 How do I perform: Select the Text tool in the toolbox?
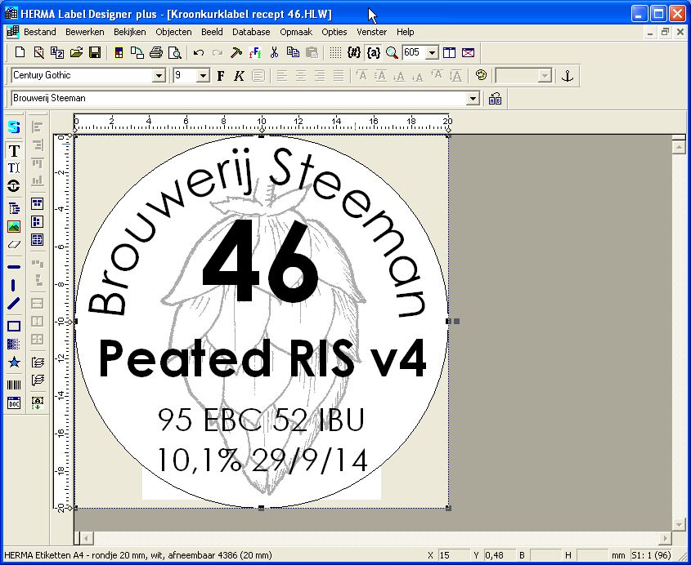coord(14,150)
